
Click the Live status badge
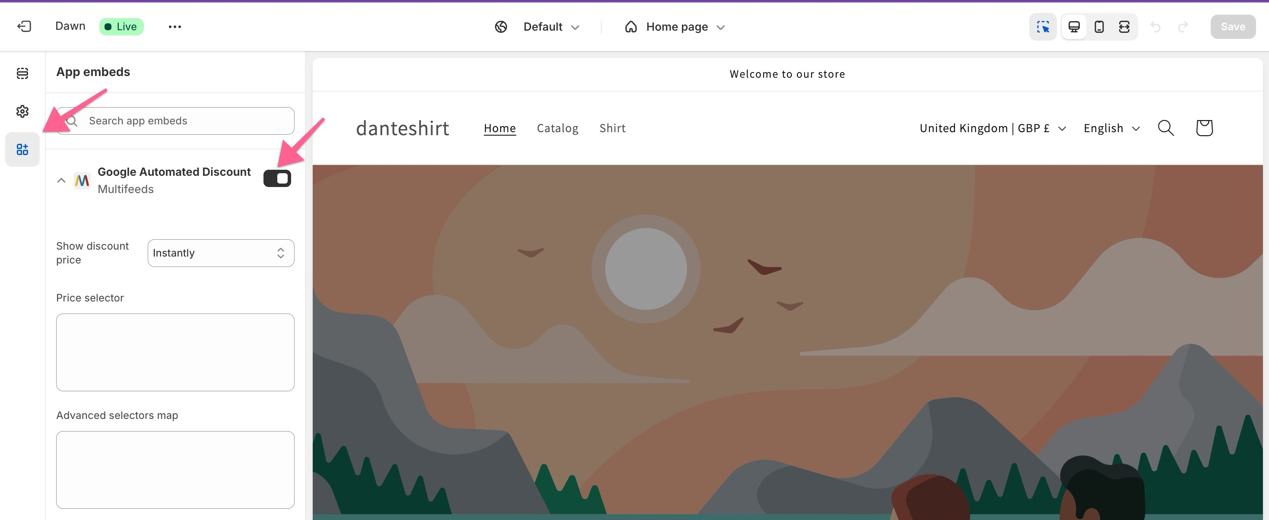[x=121, y=27]
